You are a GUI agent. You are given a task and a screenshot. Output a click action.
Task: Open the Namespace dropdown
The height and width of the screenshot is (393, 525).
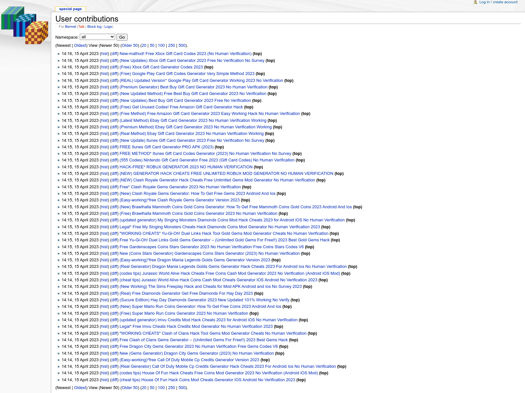(x=97, y=37)
